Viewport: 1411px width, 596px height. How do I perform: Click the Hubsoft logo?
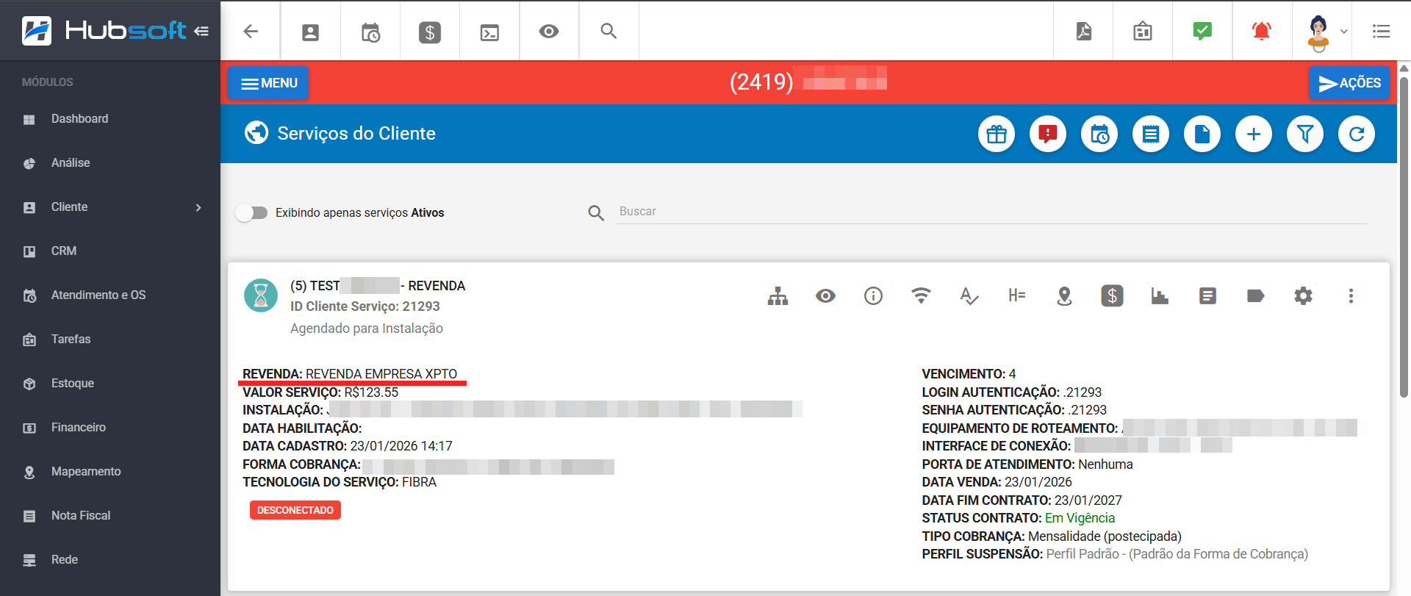pos(104,30)
